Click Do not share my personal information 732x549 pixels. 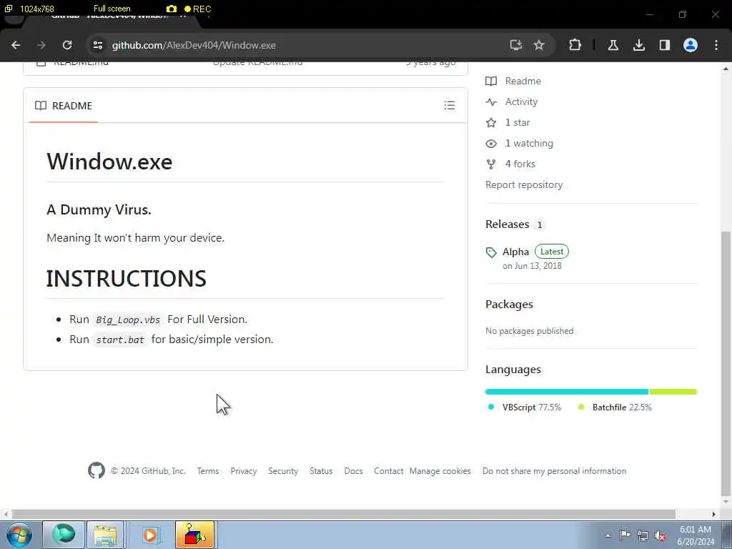click(554, 471)
